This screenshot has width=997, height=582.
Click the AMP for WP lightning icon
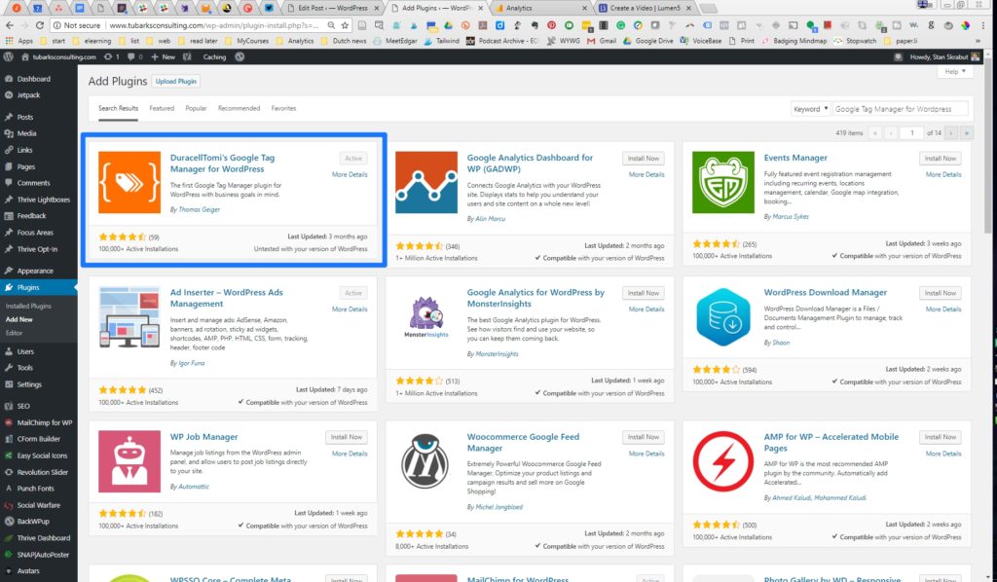[722, 461]
